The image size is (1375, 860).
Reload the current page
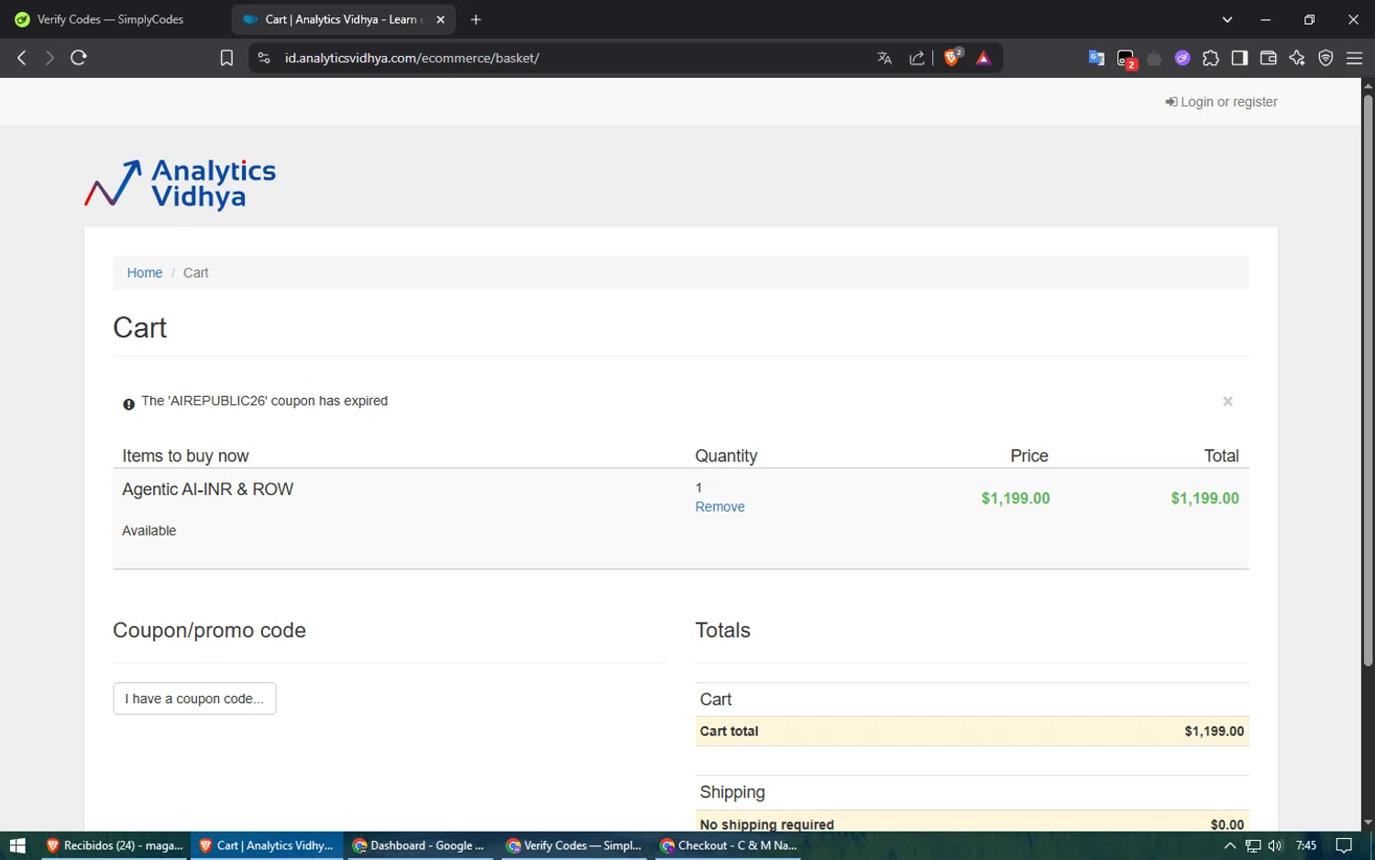coord(79,58)
